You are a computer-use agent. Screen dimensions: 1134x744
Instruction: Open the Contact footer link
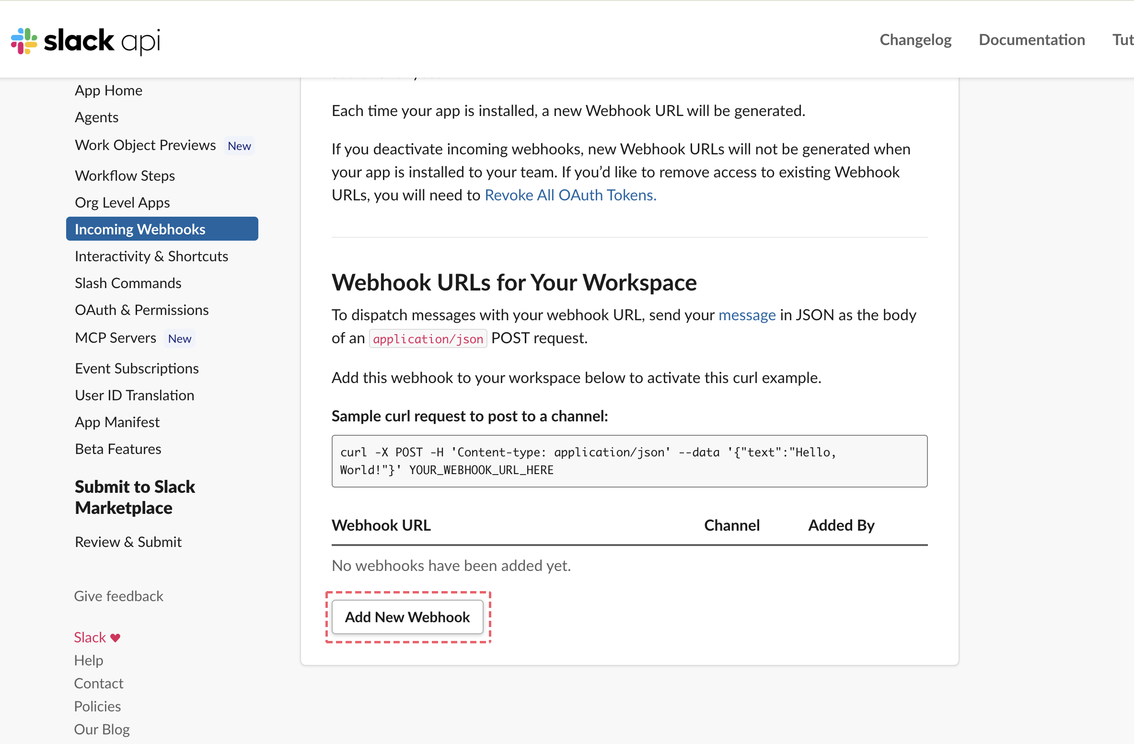[x=99, y=683]
